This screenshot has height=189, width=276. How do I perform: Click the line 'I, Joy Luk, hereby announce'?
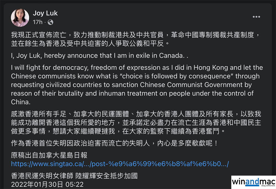point(99,55)
